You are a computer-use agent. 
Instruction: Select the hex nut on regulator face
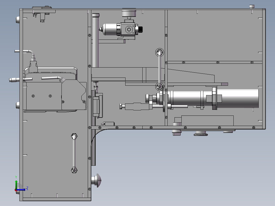click(129, 30)
